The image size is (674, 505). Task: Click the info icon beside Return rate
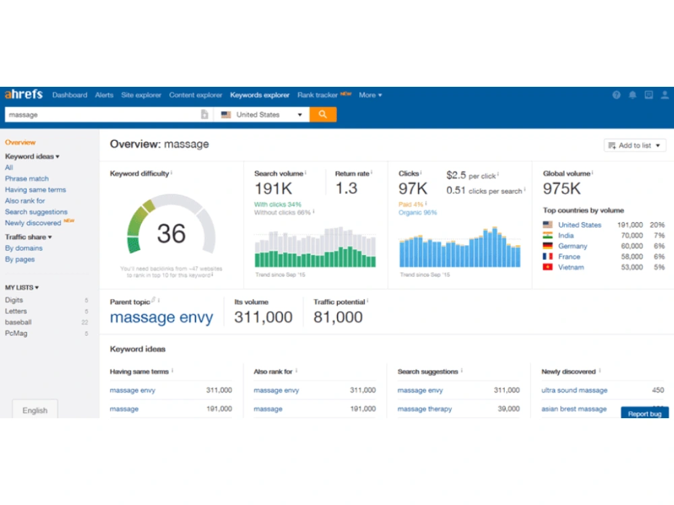coord(371,172)
